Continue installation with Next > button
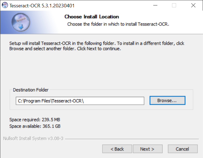Screen dimensions: 203x158 148,149
